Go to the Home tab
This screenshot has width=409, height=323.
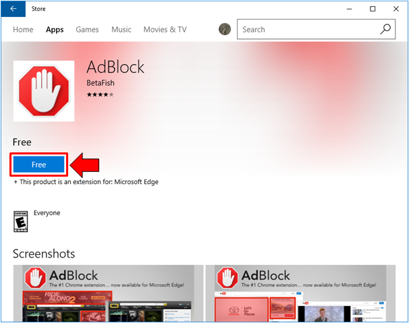pyautogui.click(x=23, y=30)
